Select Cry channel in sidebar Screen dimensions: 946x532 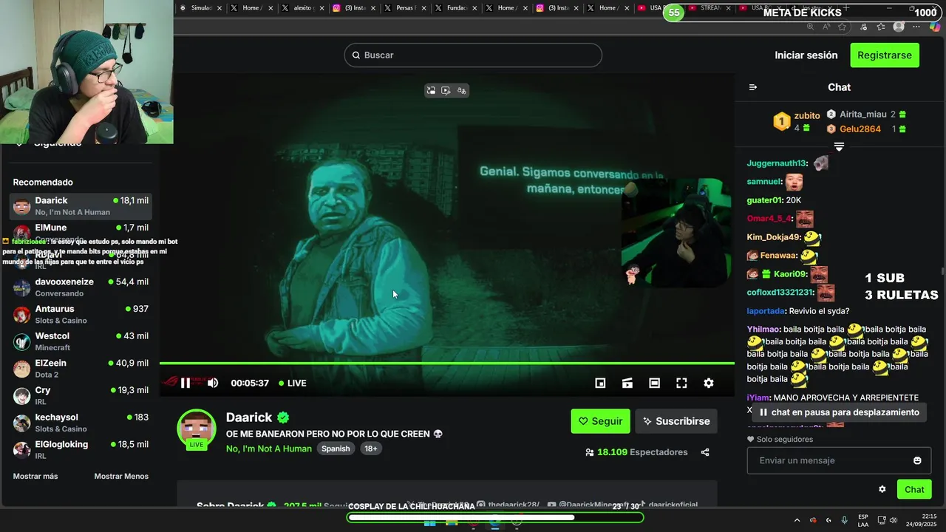81,395
